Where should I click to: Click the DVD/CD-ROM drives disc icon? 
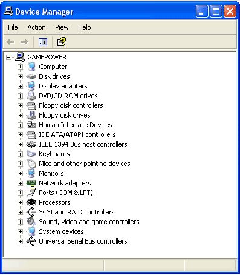31,96
